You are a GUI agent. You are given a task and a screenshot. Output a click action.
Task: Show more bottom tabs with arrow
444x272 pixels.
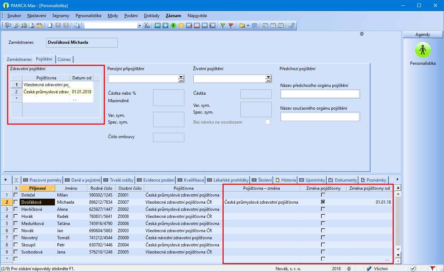tap(397, 179)
